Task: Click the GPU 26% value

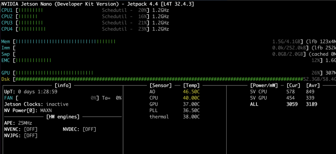Action: [315, 73]
